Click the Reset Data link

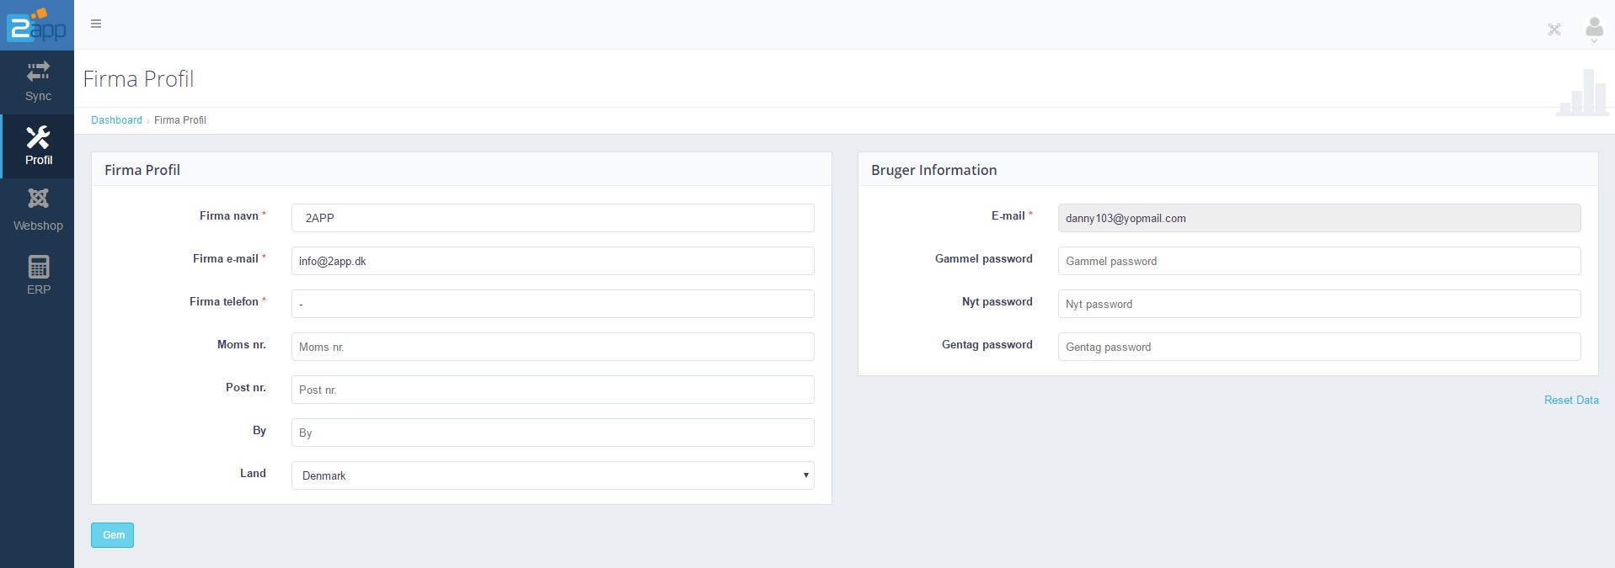click(x=1570, y=400)
